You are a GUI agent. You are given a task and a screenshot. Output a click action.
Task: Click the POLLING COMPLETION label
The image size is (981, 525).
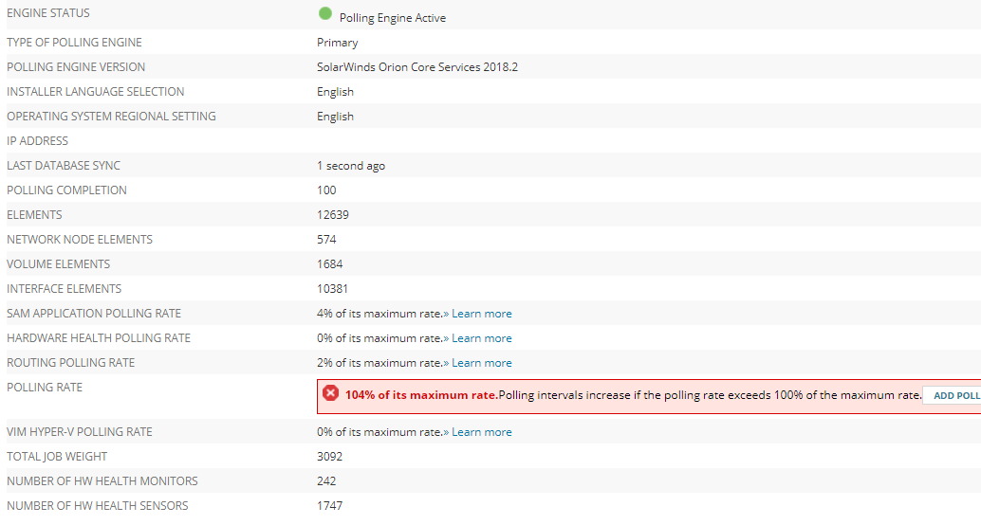(x=66, y=190)
